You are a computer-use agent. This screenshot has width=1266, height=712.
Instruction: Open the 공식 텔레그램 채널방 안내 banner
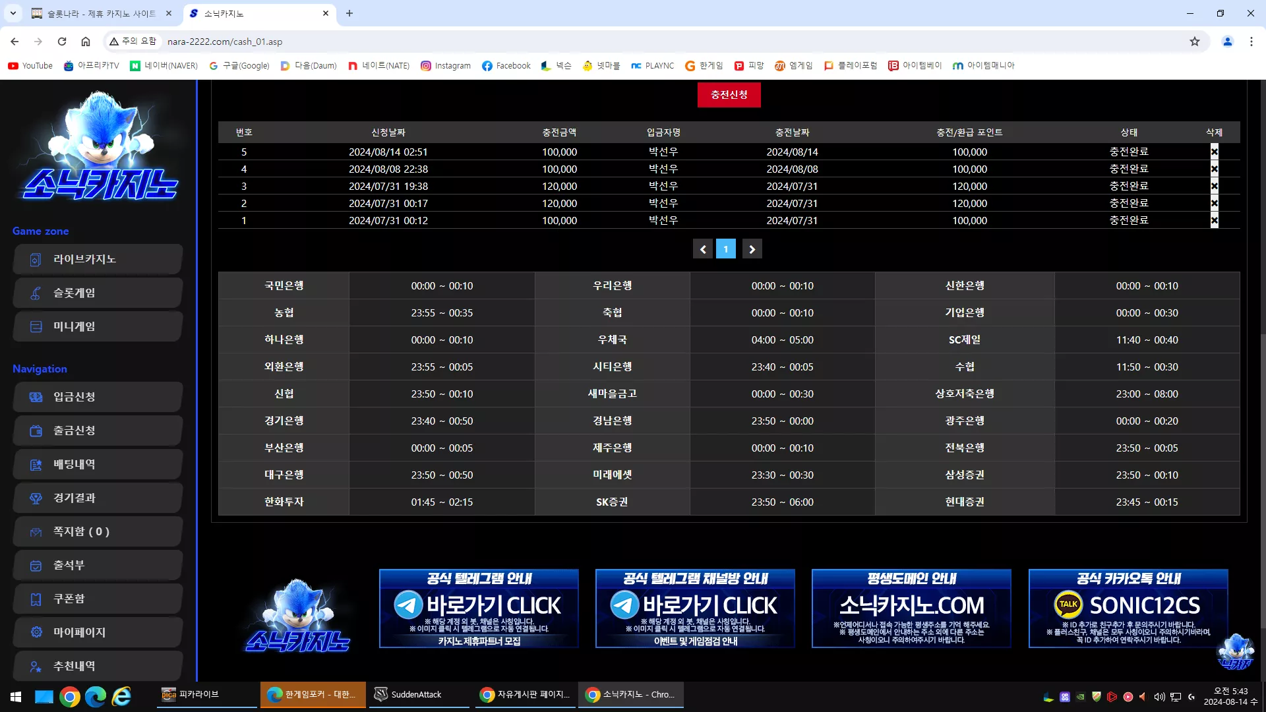point(695,608)
